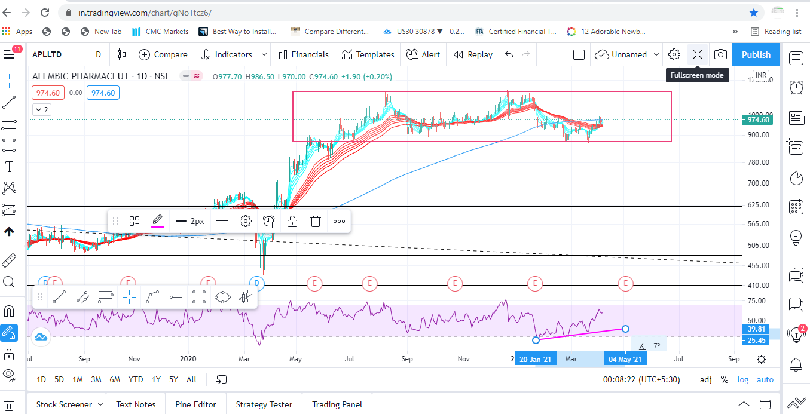Open the Indicators dialog
810x414 pixels.
click(226, 54)
